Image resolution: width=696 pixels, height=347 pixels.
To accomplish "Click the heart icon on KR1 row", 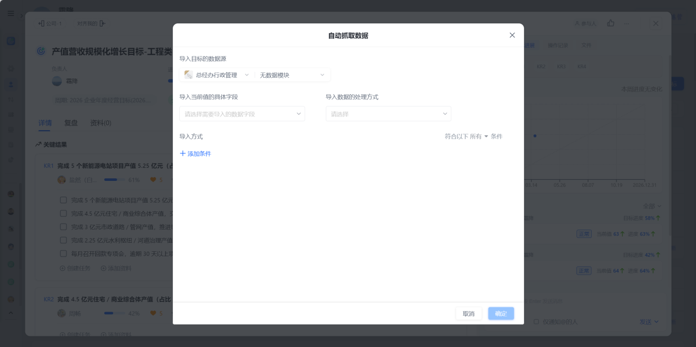I will [153, 180].
